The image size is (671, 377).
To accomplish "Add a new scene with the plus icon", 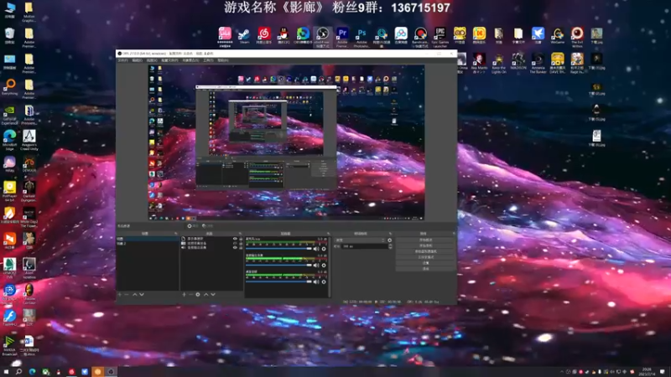I will [119, 295].
